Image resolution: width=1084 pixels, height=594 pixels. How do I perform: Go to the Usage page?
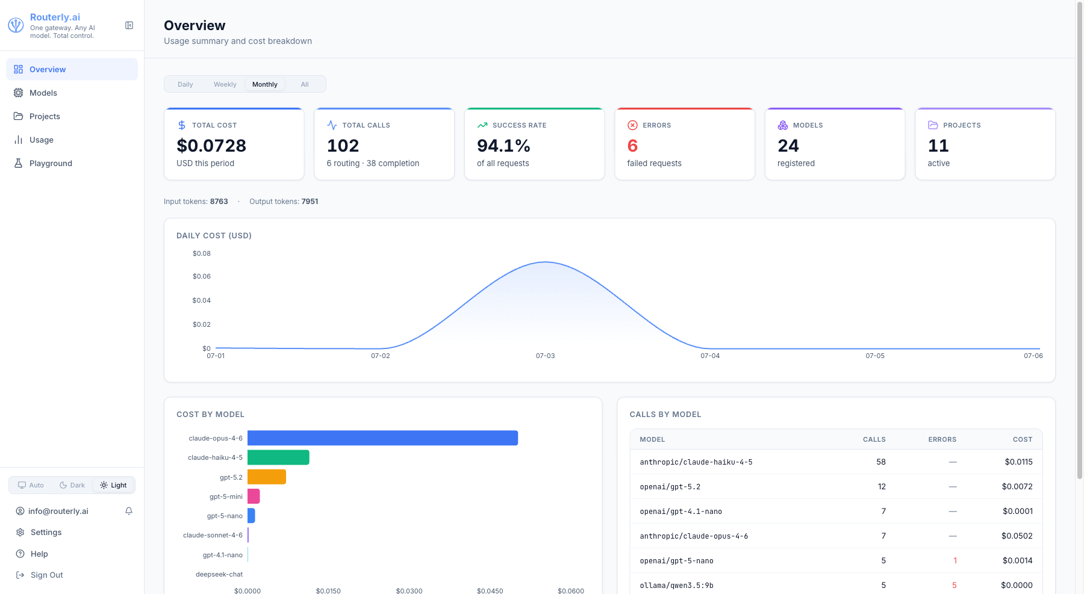pyautogui.click(x=72, y=140)
